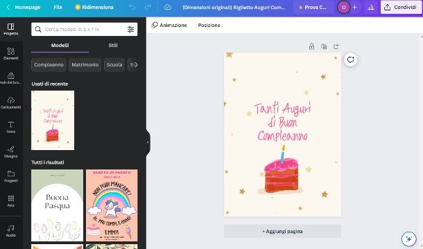Select the Tanti Auguri text on canvas
Image resolution: width=423 pixels, height=249 pixels.
282,122
